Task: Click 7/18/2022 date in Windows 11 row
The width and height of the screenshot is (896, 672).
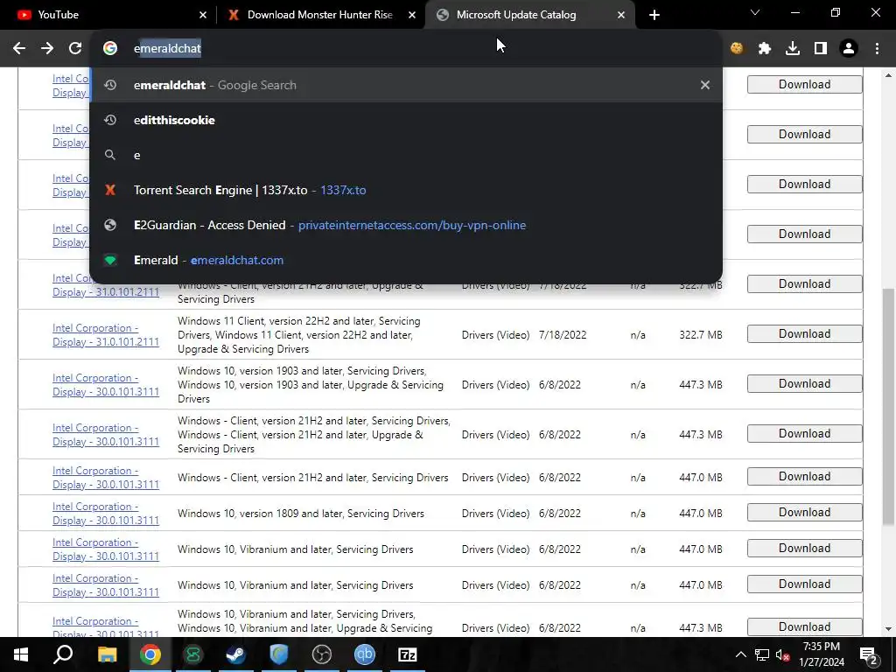Action: 563,335
